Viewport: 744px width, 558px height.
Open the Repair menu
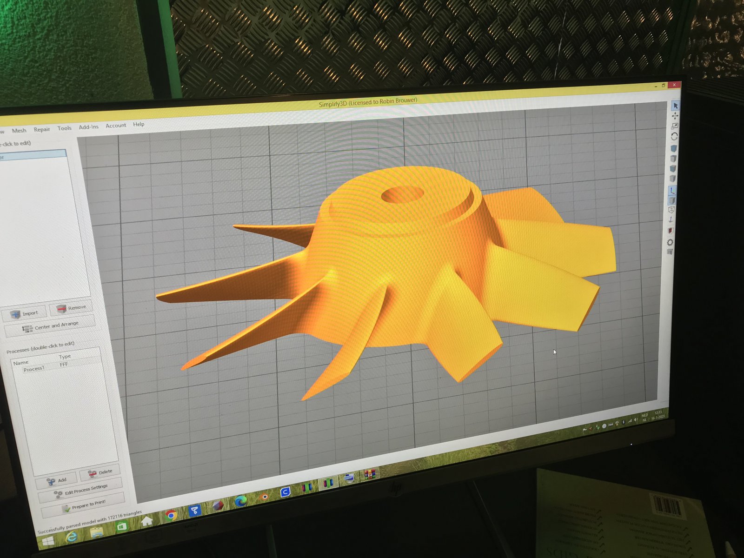(x=42, y=129)
